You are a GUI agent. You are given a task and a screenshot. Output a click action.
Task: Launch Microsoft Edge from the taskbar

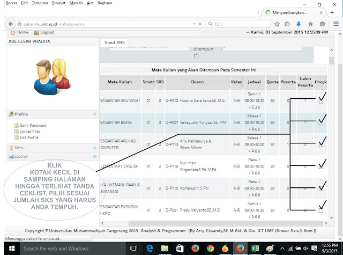click(x=150, y=249)
